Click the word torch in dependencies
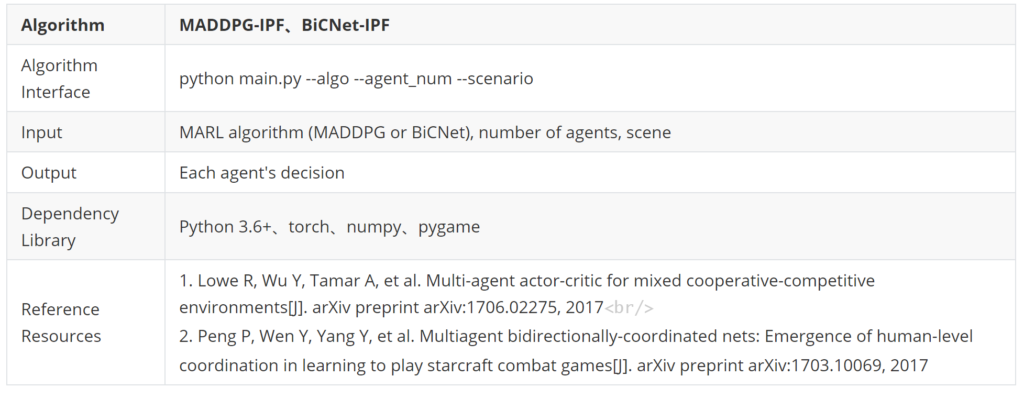 click(x=309, y=227)
